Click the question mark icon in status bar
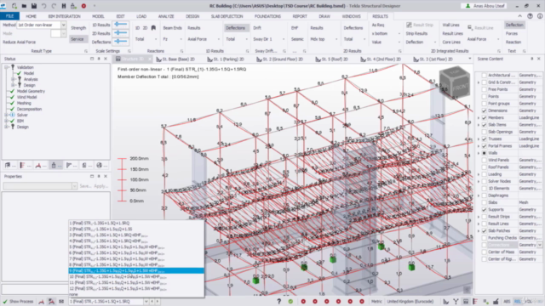 (278, 302)
